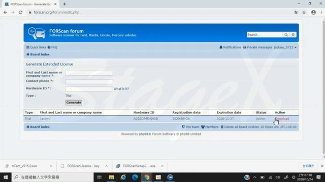Show hidden system tray icons chevron

(255, 177)
